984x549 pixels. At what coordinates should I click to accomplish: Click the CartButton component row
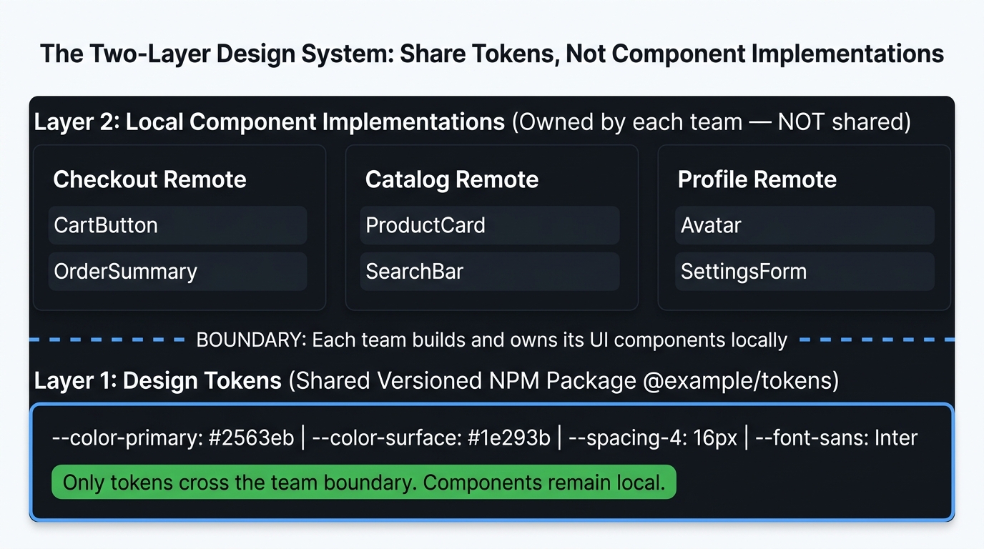pos(177,225)
